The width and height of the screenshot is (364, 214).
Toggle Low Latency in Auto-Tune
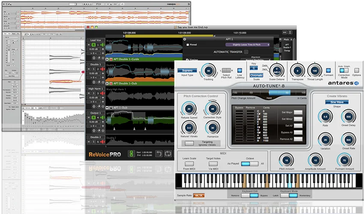pos(239,70)
